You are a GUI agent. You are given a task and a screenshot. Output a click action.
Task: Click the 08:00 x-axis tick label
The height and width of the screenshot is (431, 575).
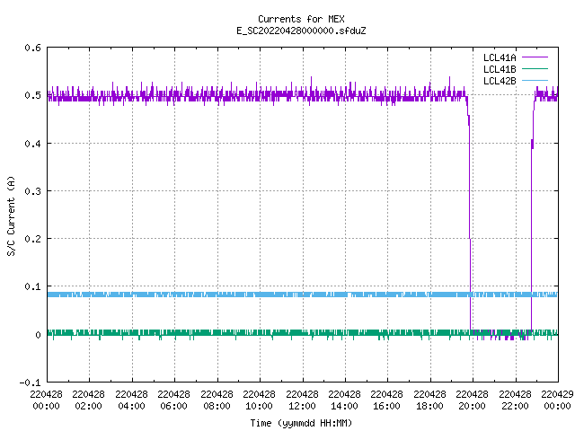click(217, 400)
